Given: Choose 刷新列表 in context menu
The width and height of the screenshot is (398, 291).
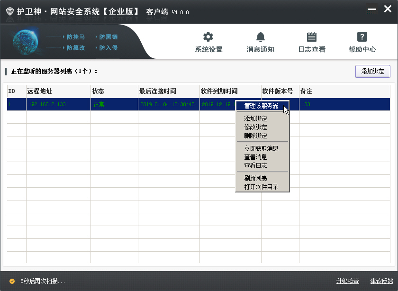Looking at the screenshot, I should point(255,179).
